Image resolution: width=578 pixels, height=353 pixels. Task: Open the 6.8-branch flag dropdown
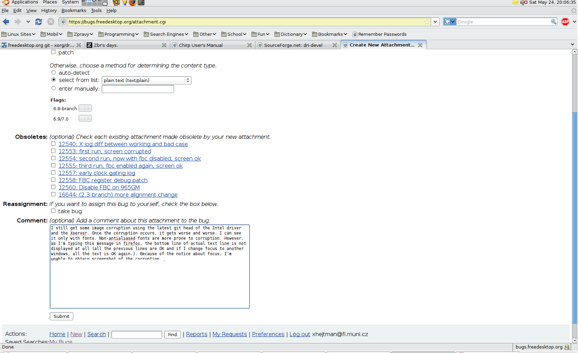click(85, 108)
